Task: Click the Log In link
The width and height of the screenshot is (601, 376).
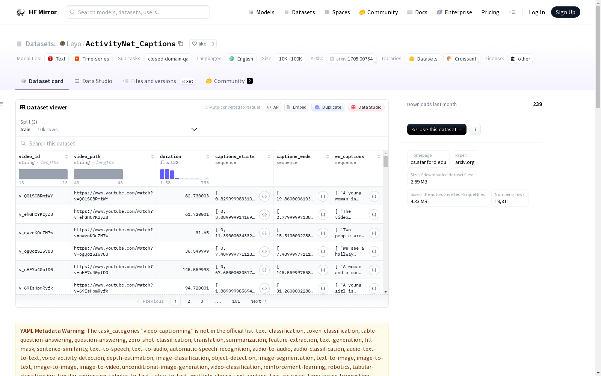Action: tap(537, 12)
